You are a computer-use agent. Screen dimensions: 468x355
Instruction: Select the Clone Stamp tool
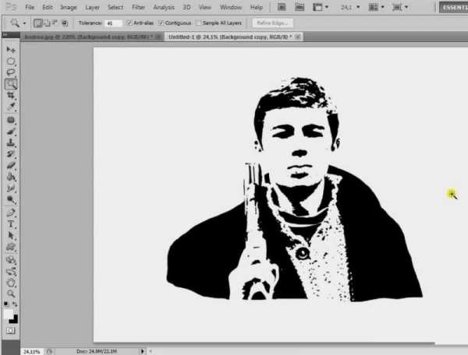pos(11,143)
